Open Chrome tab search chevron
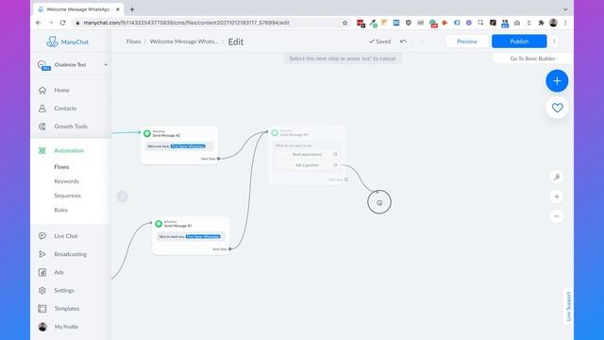604x340 pixels. [x=565, y=9]
